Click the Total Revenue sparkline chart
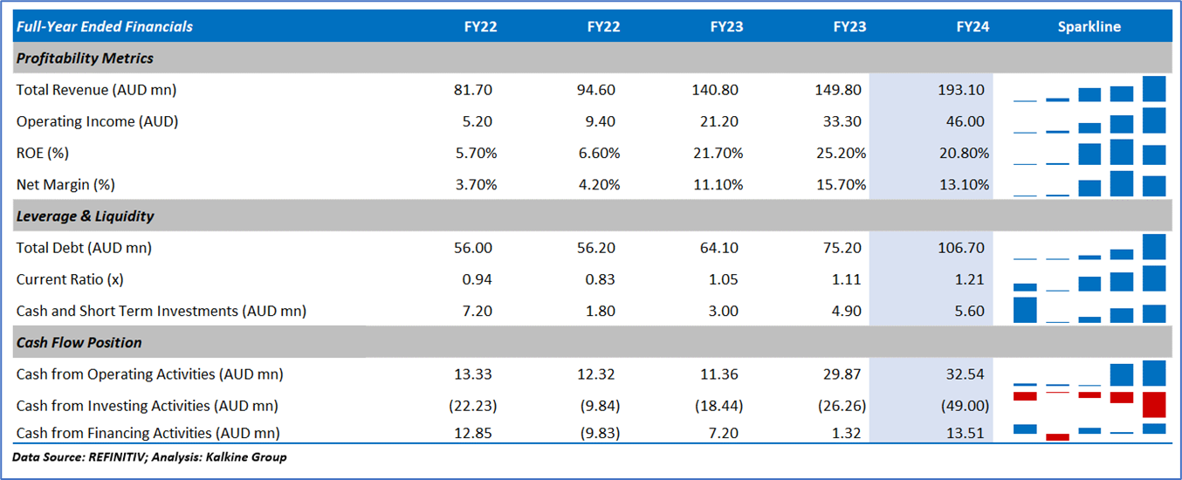Image resolution: width=1182 pixels, height=480 pixels. click(x=1089, y=90)
